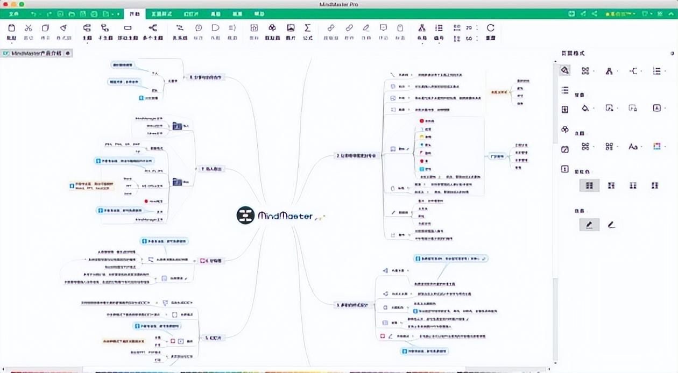Click the circular Reset icon in the ribbon
This screenshot has height=373, width=678.
tap(490, 28)
